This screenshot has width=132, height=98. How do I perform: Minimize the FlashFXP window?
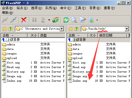pos(119,3)
